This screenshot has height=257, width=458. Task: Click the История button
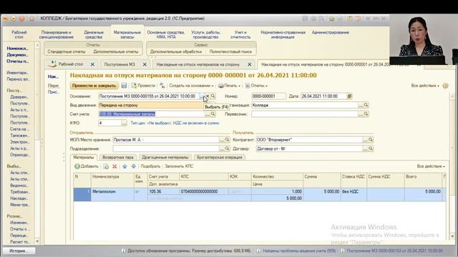[x=19, y=251]
